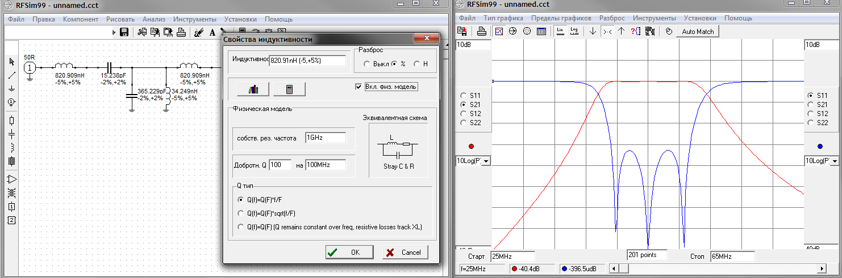Image resolution: width=842 pixels, height=278 pixels.
Task: Save the circuit with the floppy disk icon
Action: point(124,32)
